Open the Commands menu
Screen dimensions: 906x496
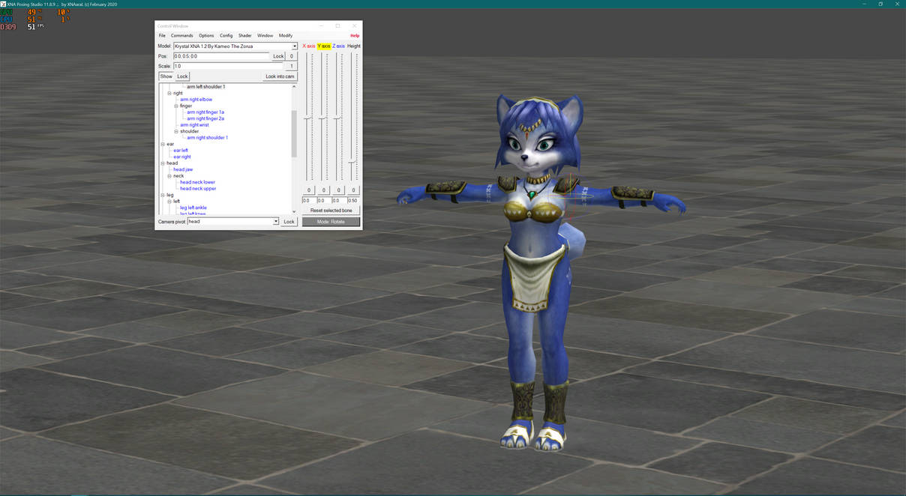click(181, 35)
